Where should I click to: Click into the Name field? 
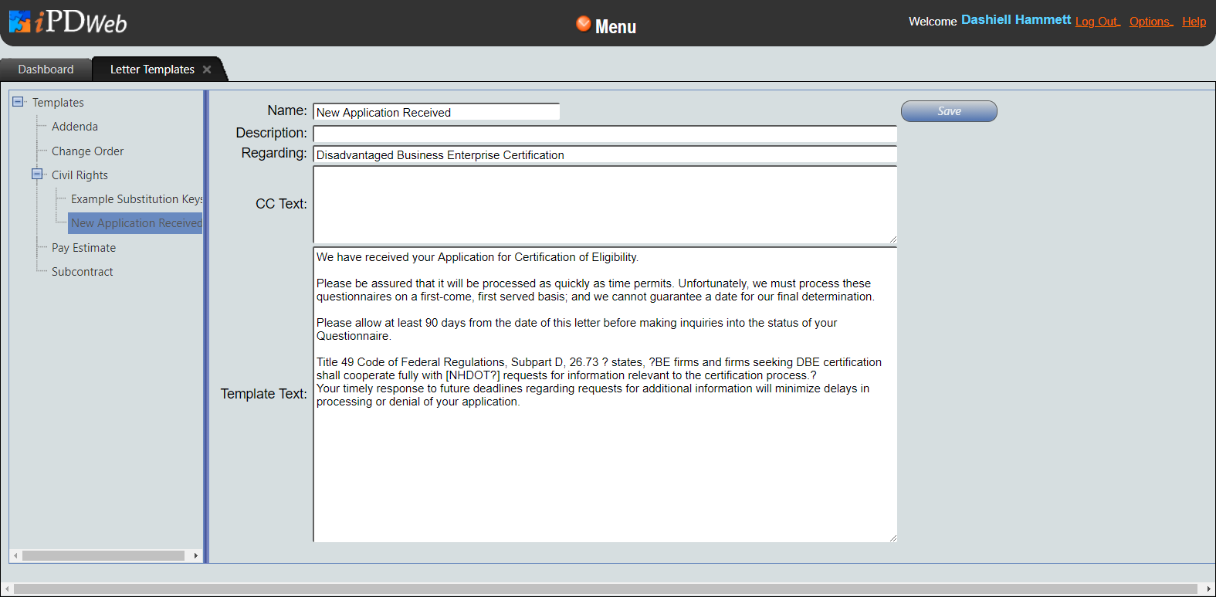click(435, 112)
